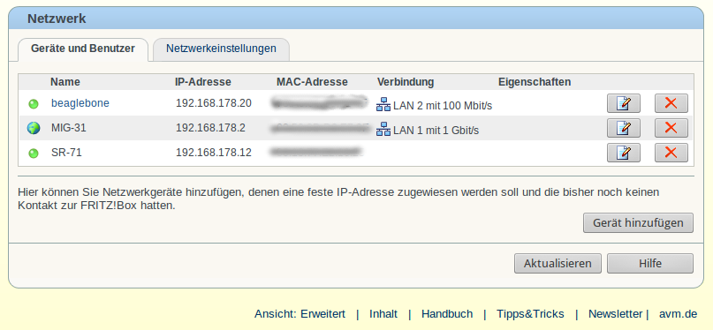Click the Gerät hinzufügen button
This screenshot has height=330, width=713.
(x=638, y=223)
